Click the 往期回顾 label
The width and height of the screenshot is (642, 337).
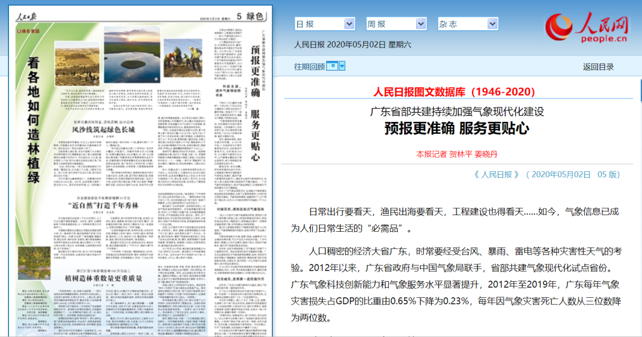309,67
